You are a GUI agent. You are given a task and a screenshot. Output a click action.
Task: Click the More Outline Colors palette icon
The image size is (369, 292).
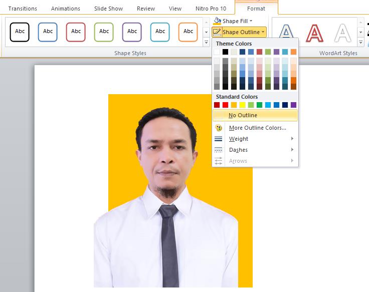218,128
